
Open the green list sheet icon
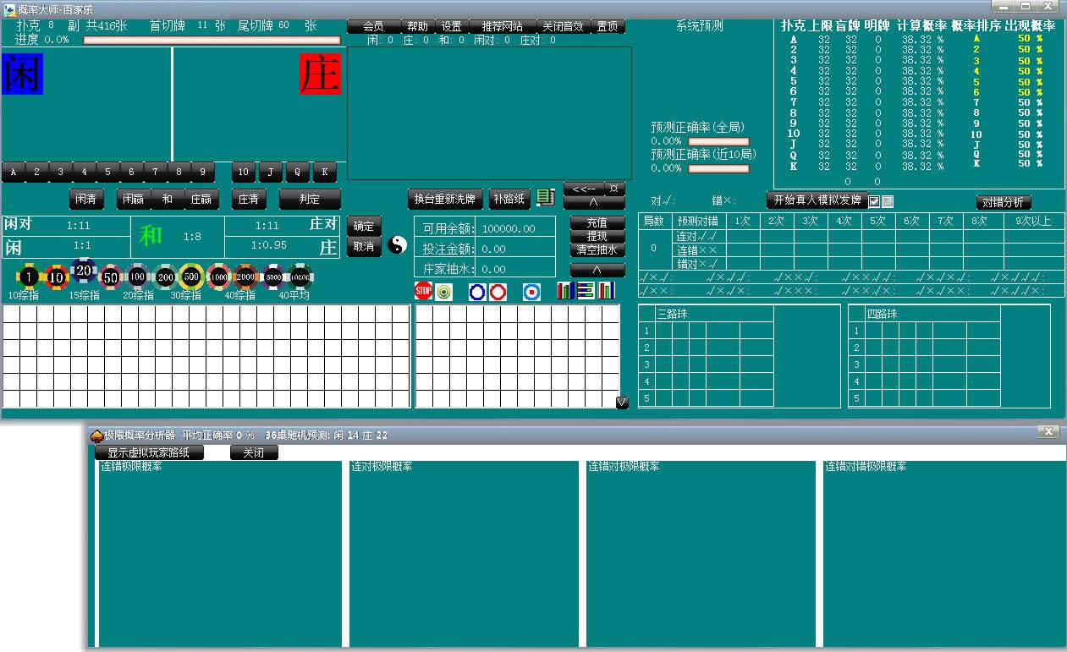pyautogui.click(x=546, y=198)
